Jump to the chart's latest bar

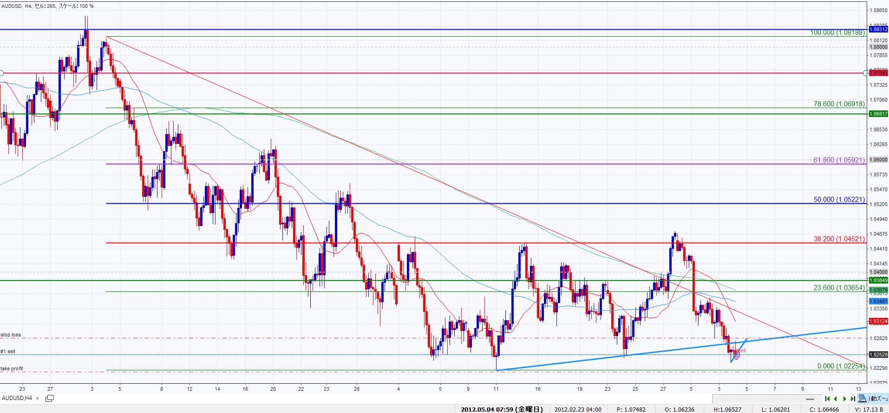pos(853,399)
